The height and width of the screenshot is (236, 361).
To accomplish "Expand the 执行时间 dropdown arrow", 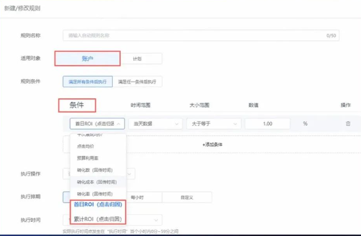I will [156, 220].
